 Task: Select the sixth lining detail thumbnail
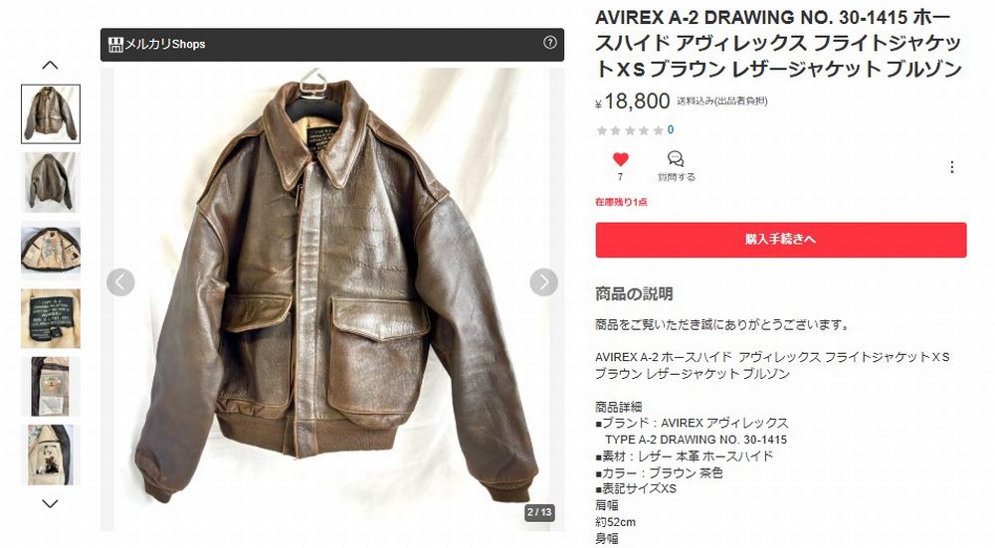tap(51, 455)
